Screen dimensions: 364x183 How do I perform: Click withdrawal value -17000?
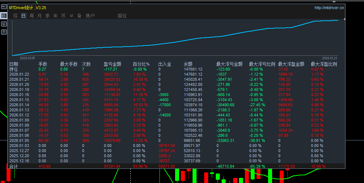(x=164, y=105)
